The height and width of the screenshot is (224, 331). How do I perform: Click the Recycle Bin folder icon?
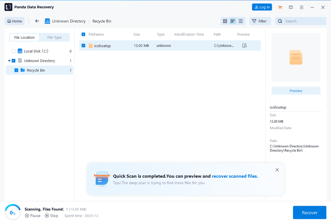(x=23, y=70)
